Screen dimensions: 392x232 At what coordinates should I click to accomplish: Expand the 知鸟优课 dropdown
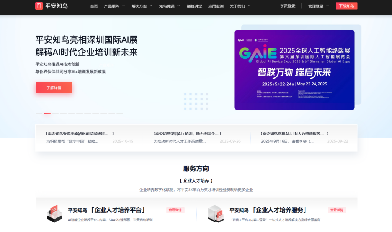pos(167,6)
